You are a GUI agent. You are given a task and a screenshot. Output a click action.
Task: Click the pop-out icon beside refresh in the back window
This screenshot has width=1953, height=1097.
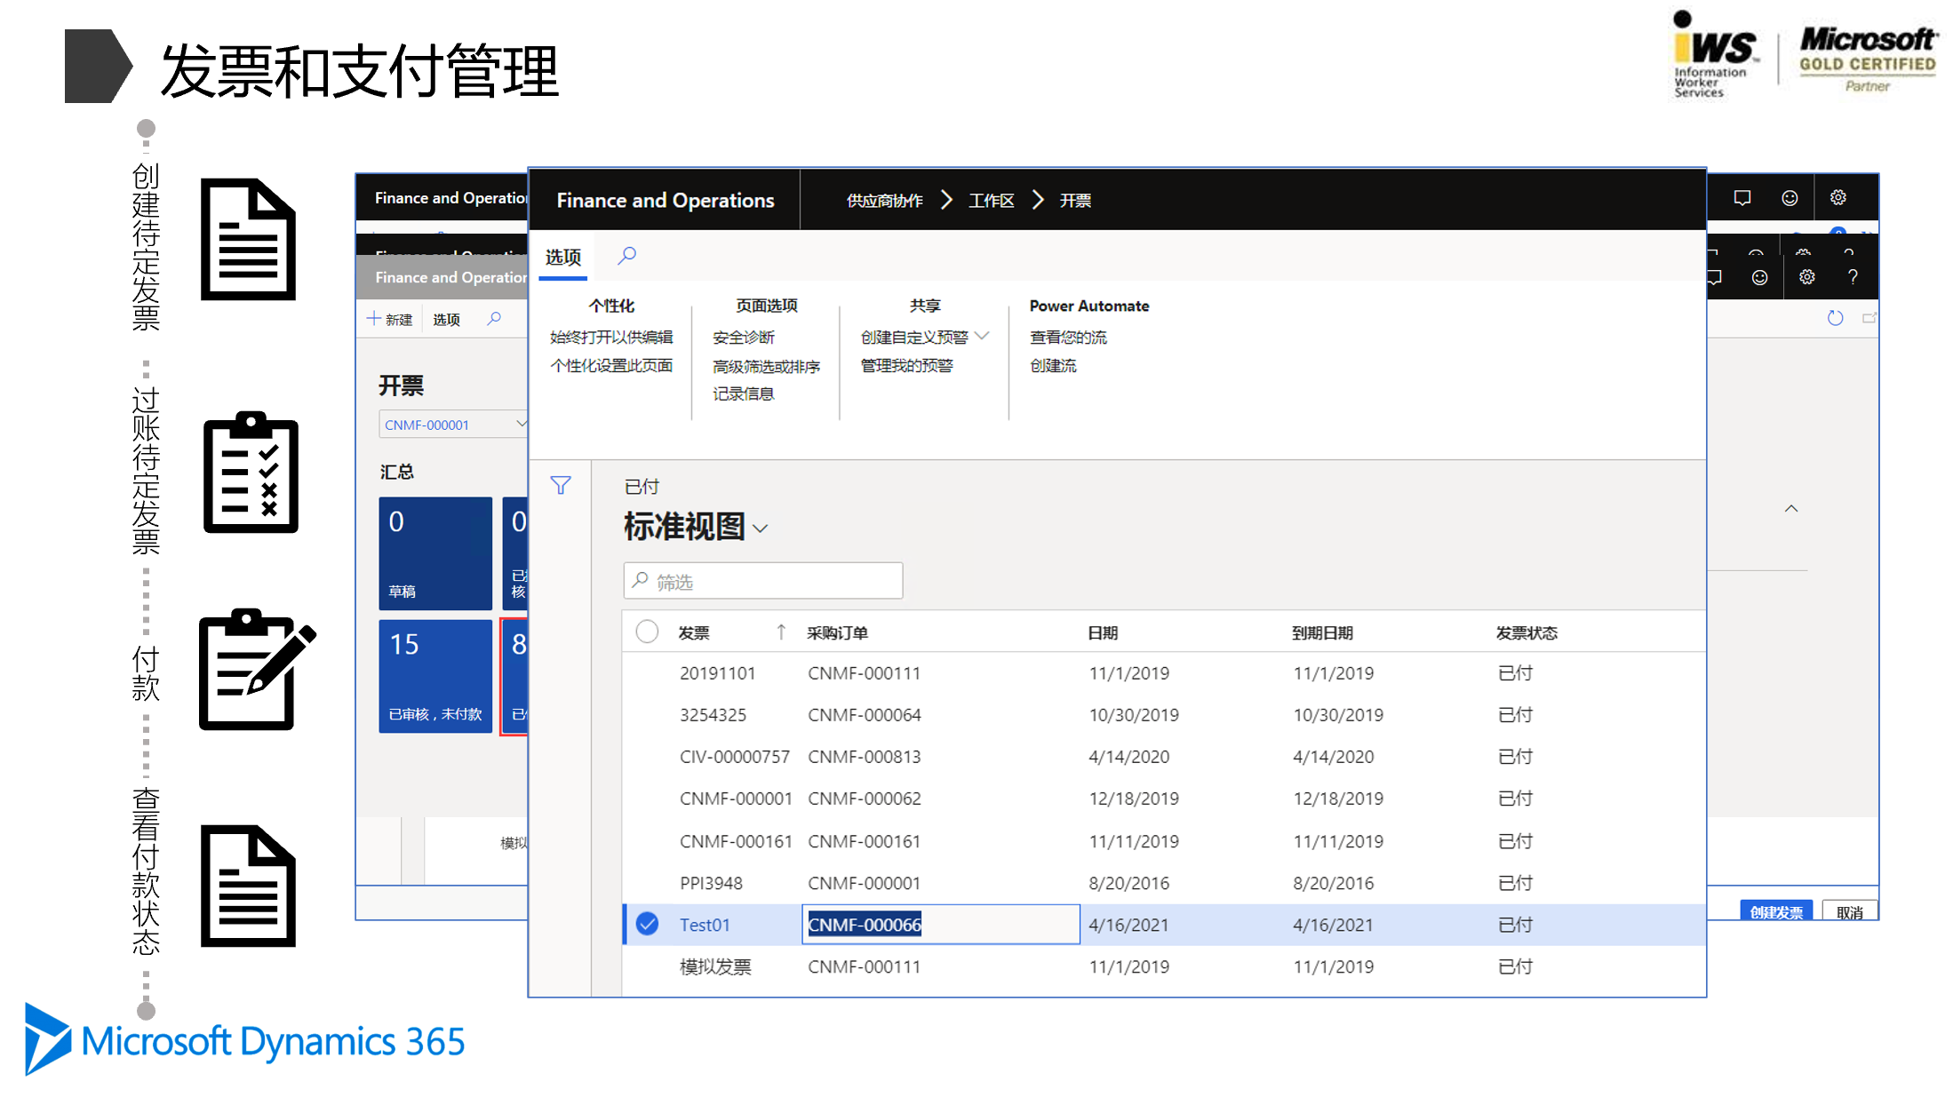tap(1869, 318)
